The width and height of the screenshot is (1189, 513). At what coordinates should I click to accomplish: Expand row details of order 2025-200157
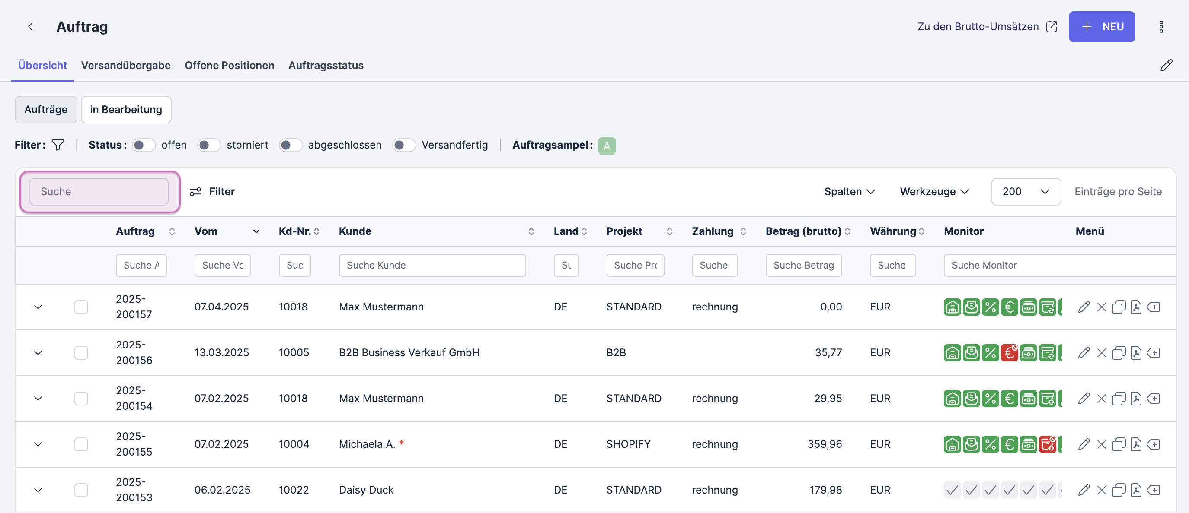point(38,307)
